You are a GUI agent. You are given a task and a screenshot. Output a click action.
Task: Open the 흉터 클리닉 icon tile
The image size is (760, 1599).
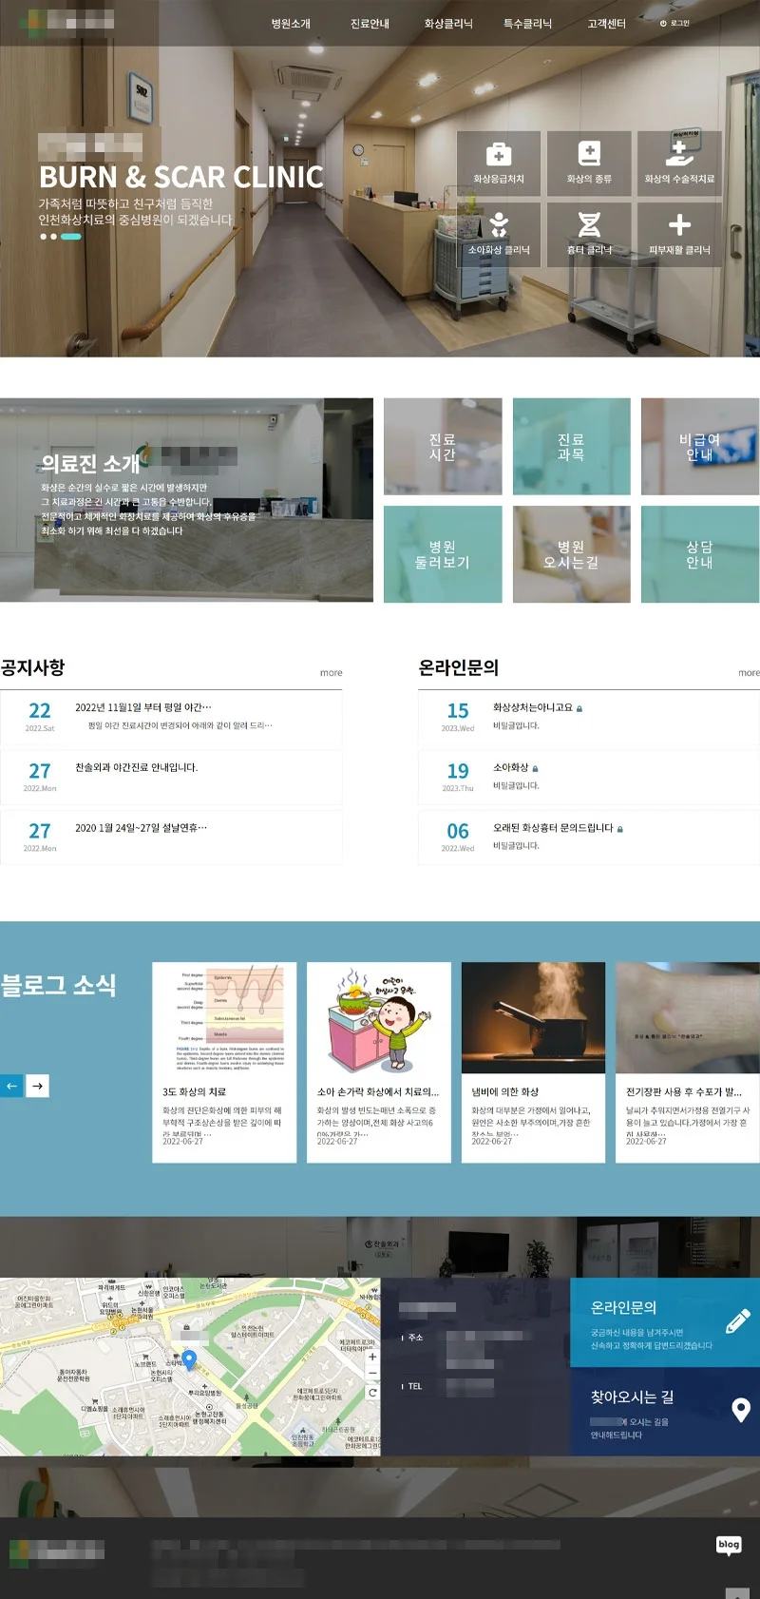pos(589,234)
